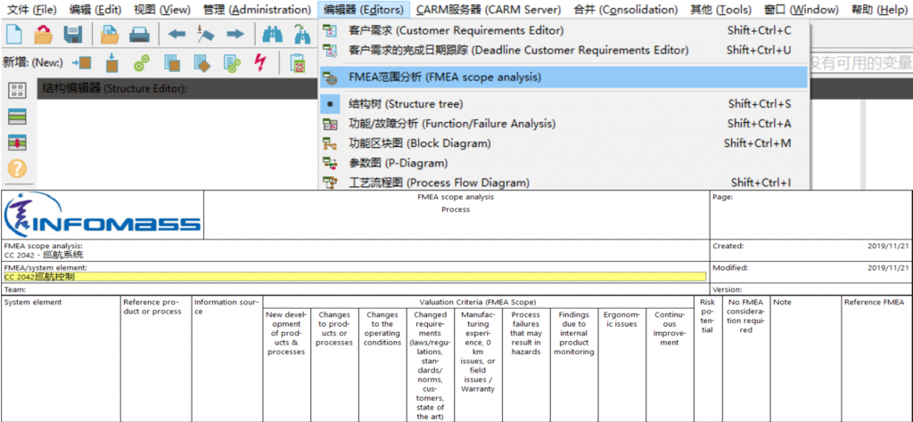Expand the CARM Server menu
The width and height of the screenshot is (913, 422).
(x=489, y=10)
